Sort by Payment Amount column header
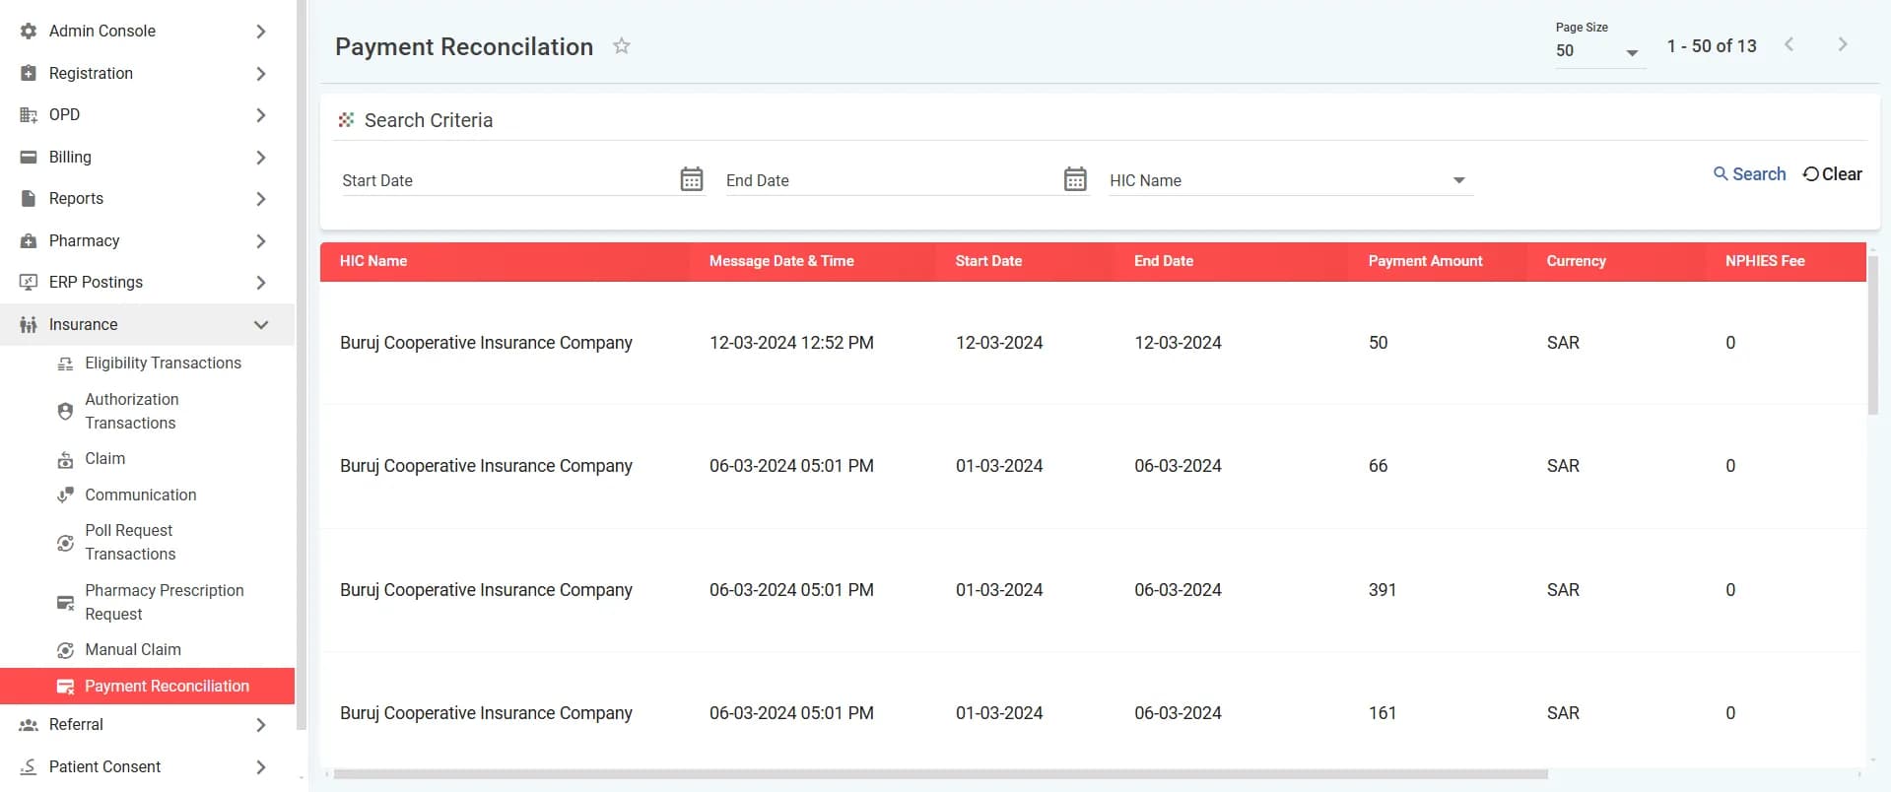 [1425, 261]
